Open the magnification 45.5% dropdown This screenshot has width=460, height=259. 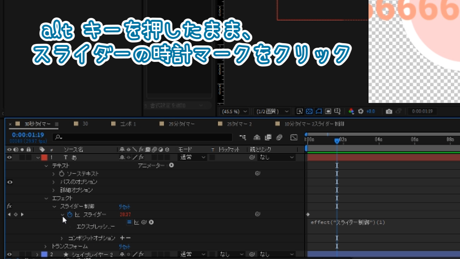234,112
